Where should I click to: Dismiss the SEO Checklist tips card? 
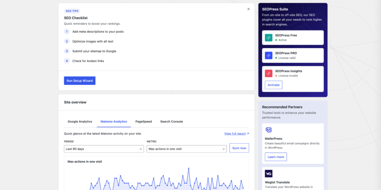[248, 9]
